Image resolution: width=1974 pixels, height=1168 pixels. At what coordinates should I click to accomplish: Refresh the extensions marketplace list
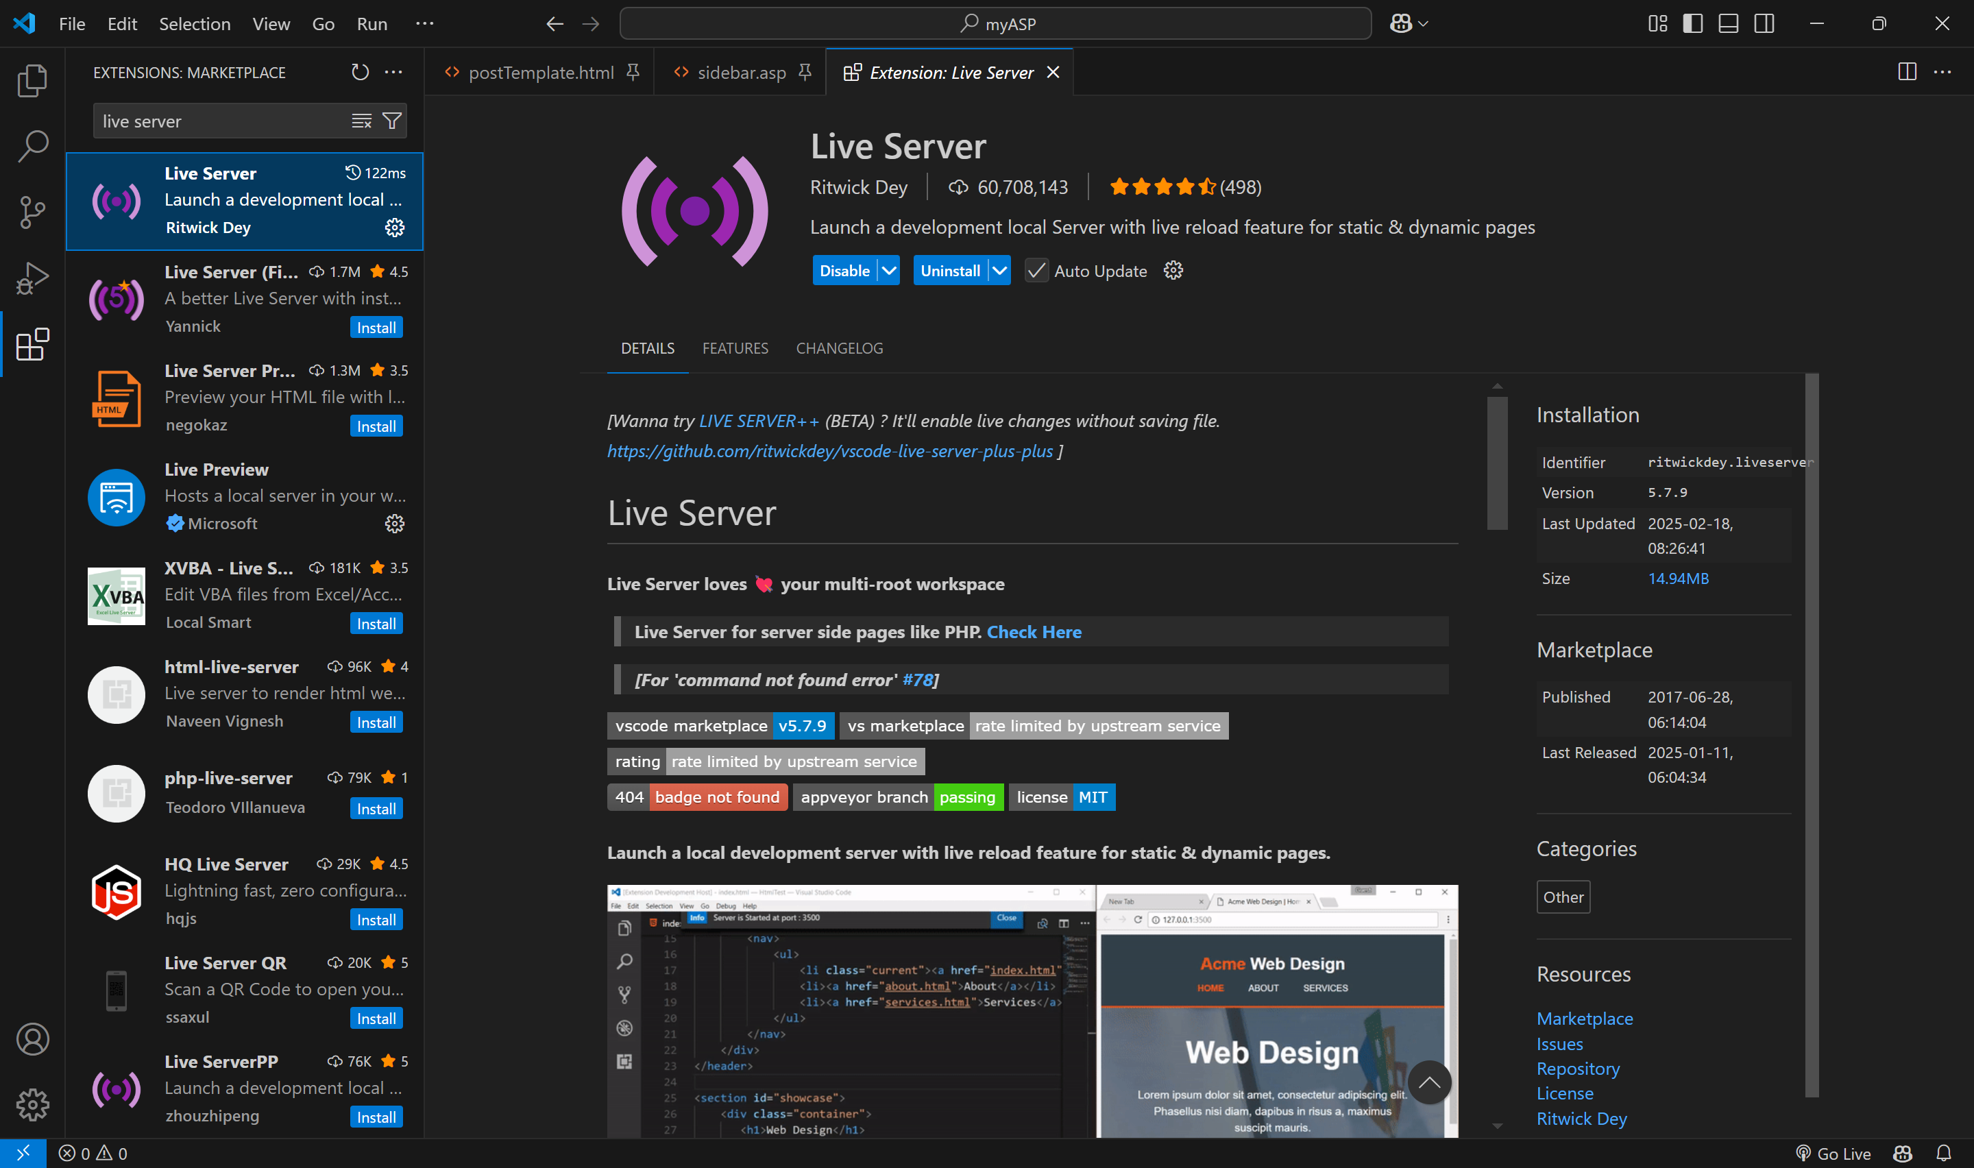coord(361,73)
